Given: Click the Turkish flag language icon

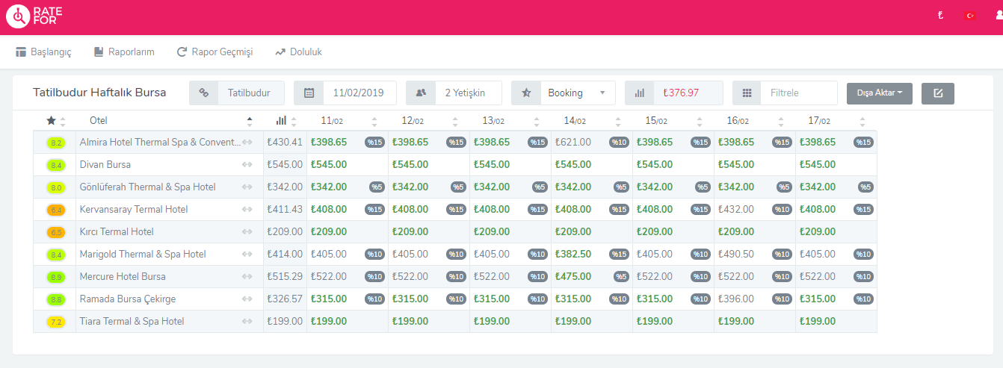Looking at the screenshot, I should [970, 16].
